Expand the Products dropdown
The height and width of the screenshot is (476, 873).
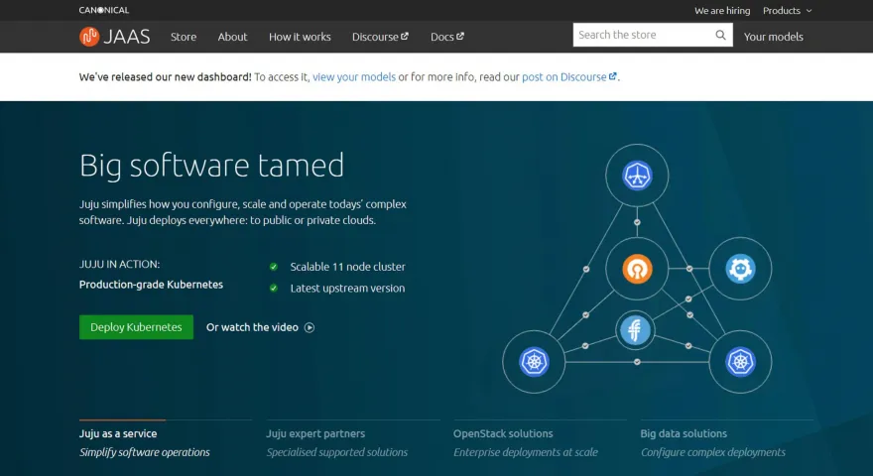tap(788, 11)
